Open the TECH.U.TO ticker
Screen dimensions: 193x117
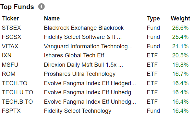[x=18, y=92]
